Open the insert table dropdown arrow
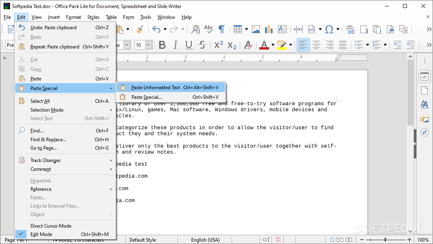Viewport: 433px width, 244px height. [x=246, y=29]
